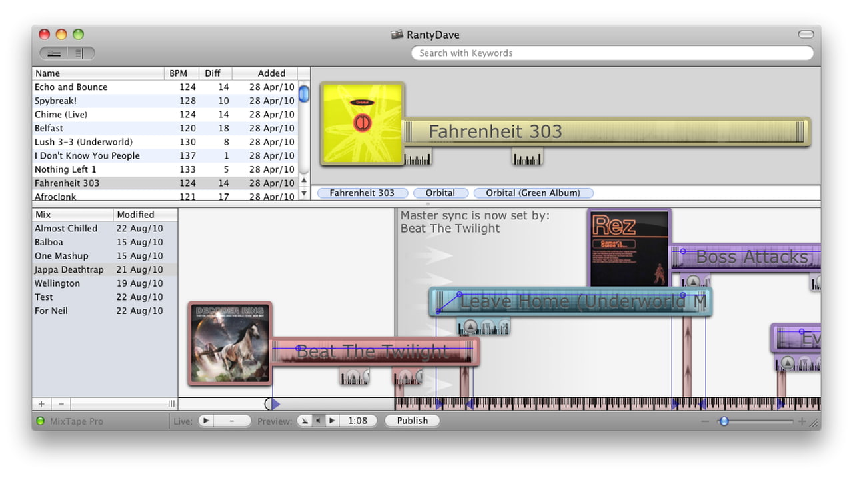Toggle the Preview metronome icon

[304, 421]
